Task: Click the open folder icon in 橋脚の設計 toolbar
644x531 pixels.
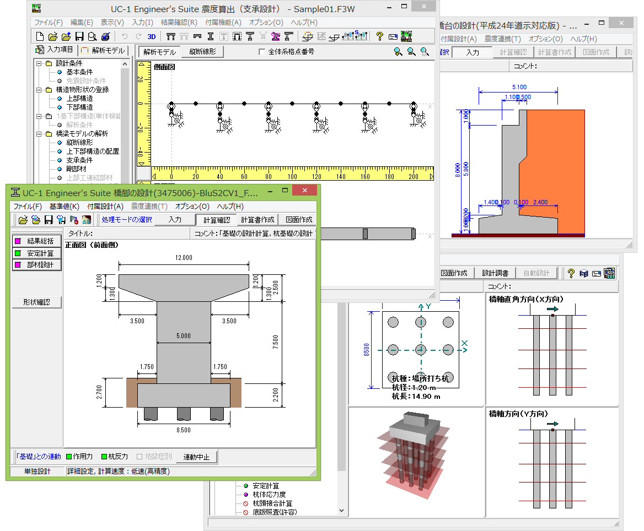Action: [23, 220]
